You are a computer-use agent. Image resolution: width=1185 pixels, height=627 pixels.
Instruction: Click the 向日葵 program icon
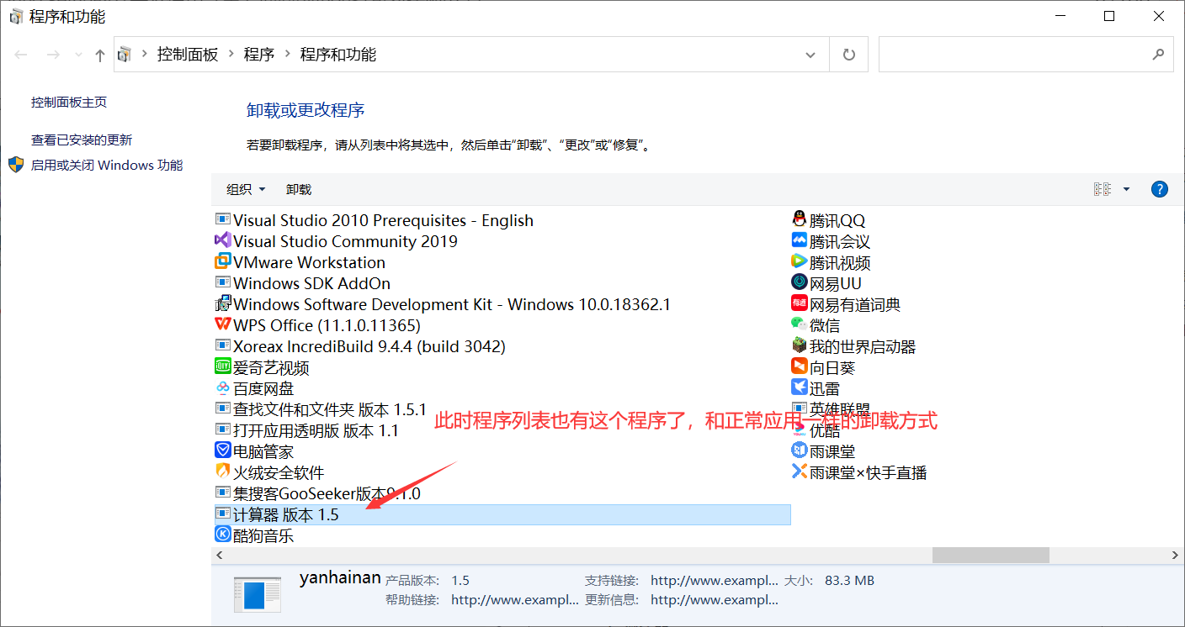click(x=800, y=367)
